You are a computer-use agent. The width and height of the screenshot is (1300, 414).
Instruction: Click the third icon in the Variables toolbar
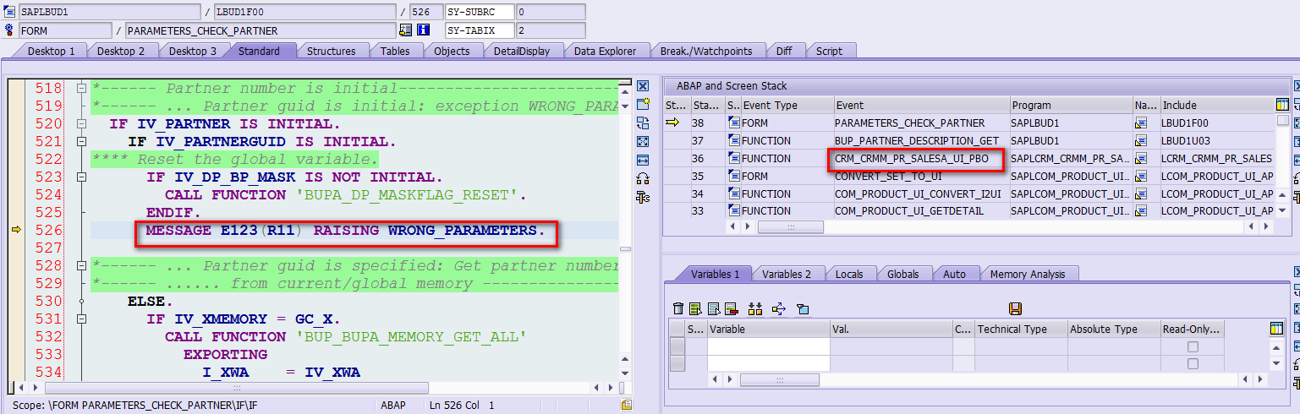714,308
